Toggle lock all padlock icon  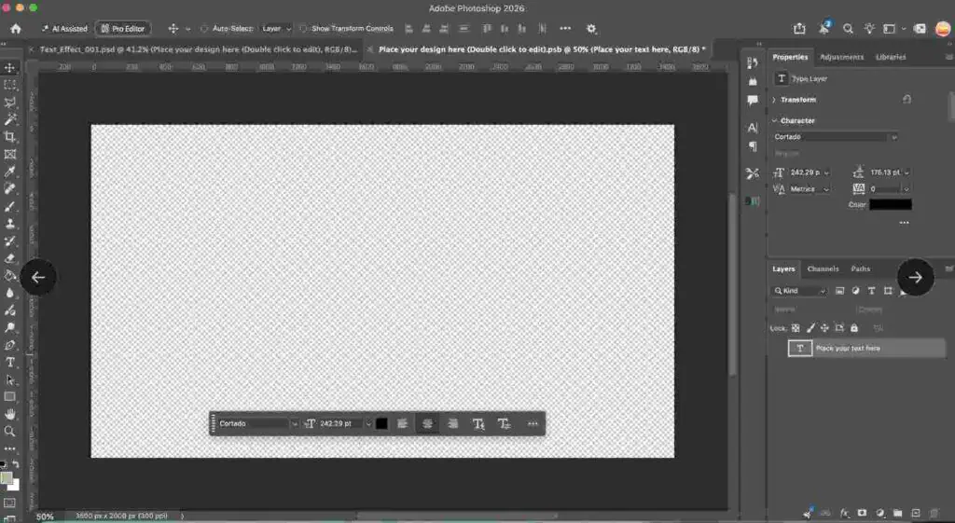(854, 328)
